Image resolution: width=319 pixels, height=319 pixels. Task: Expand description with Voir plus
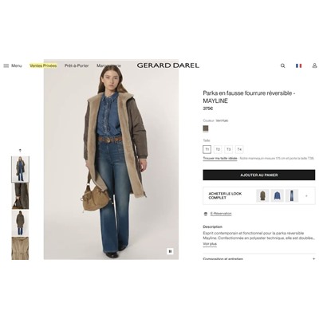(x=210, y=244)
